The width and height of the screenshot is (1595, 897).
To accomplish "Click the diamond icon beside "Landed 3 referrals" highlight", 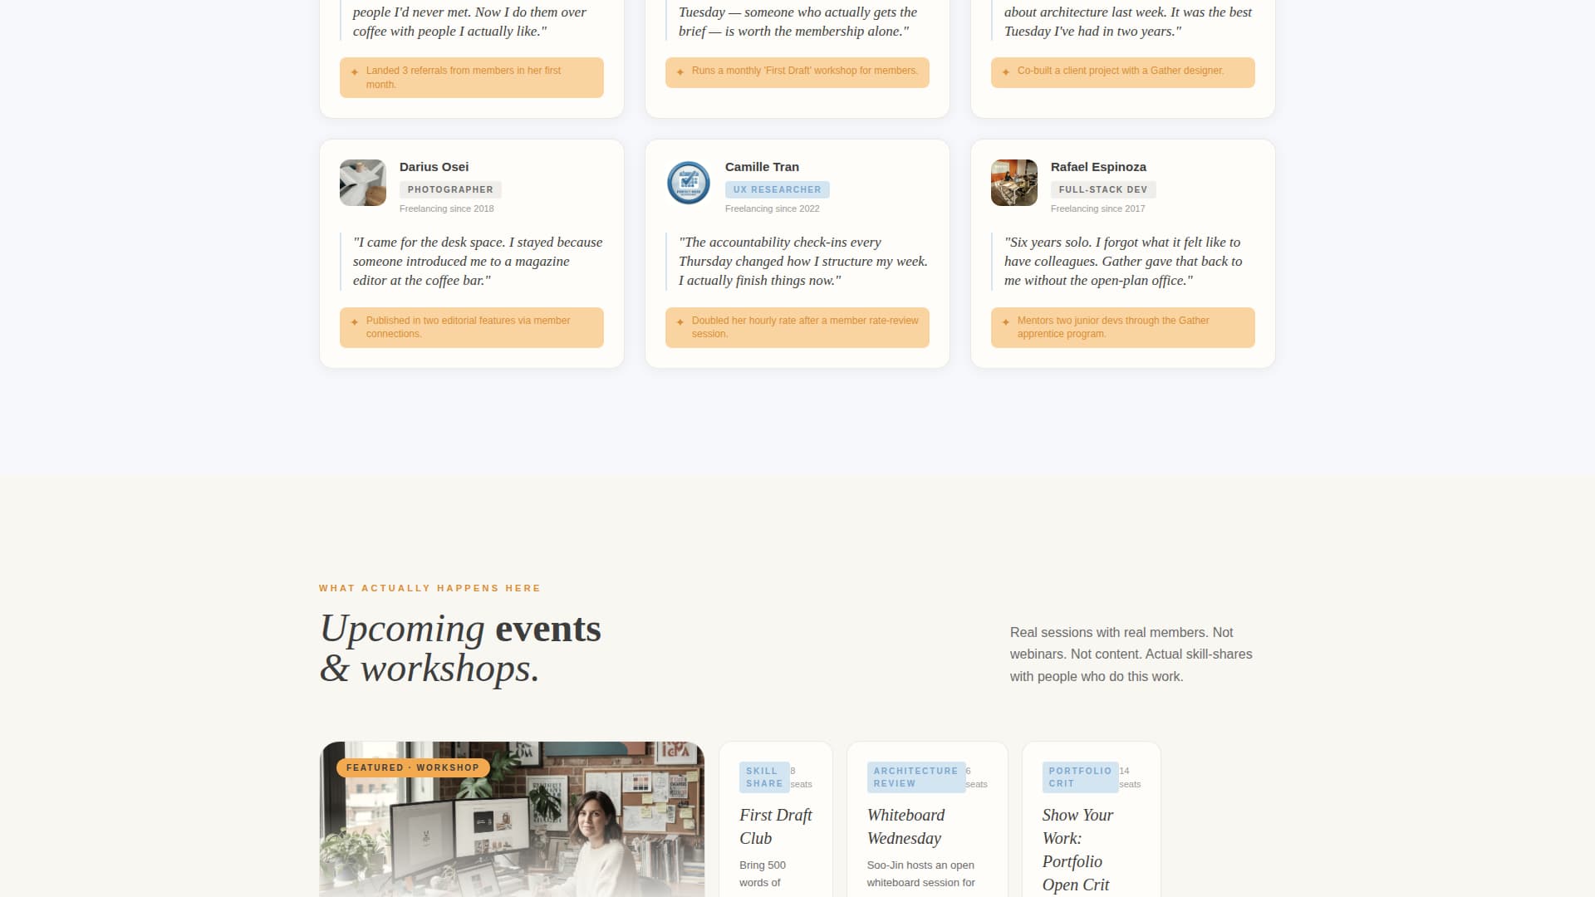I will coord(356,72).
